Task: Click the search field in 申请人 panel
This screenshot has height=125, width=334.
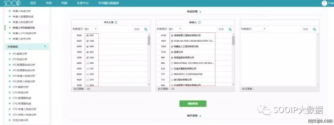Action: pyautogui.click(x=222, y=29)
